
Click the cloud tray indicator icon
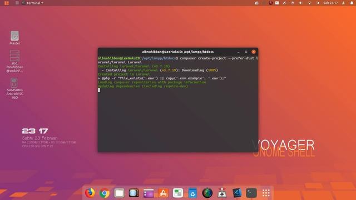click(x=256, y=3)
